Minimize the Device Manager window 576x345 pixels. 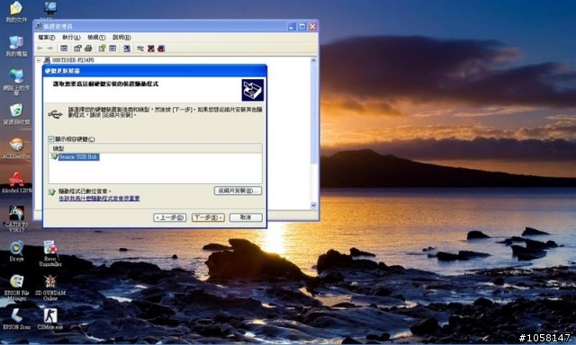click(292, 26)
